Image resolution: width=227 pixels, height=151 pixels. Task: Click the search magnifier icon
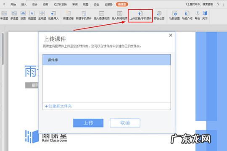click(x=187, y=5)
